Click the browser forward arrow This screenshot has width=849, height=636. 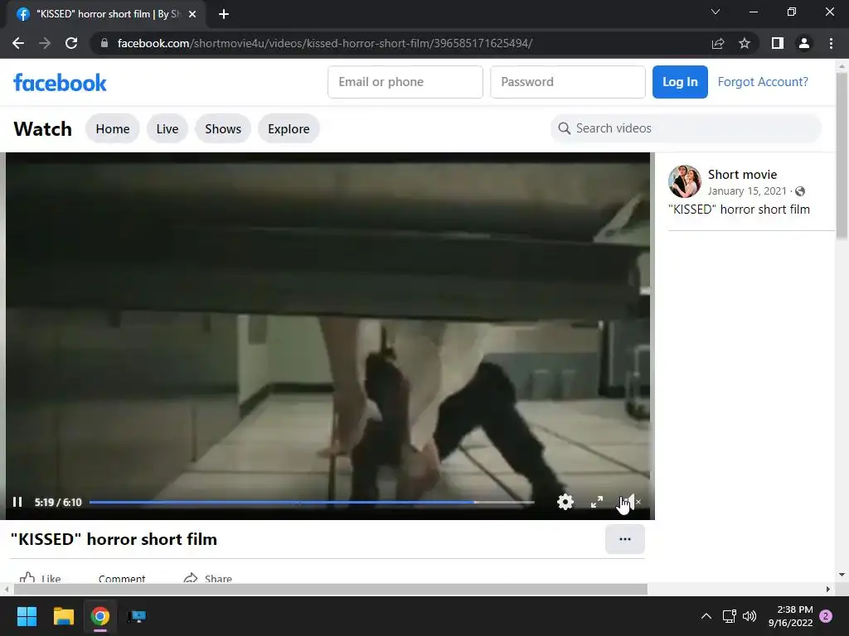[45, 43]
